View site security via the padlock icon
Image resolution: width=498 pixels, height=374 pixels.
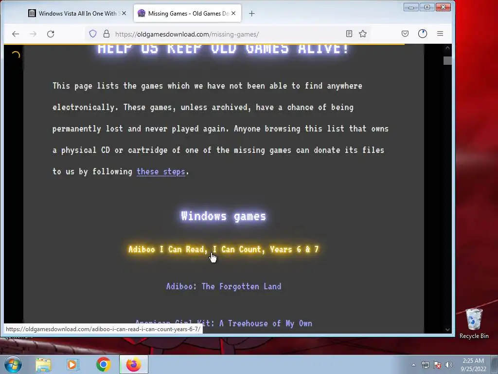(107, 34)
